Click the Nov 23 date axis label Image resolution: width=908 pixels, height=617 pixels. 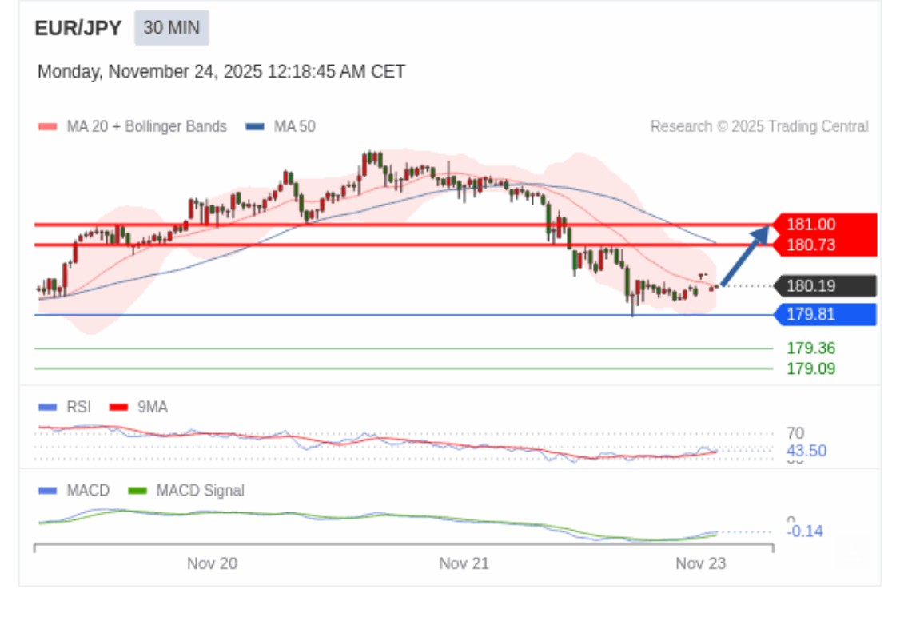point(700,564)
